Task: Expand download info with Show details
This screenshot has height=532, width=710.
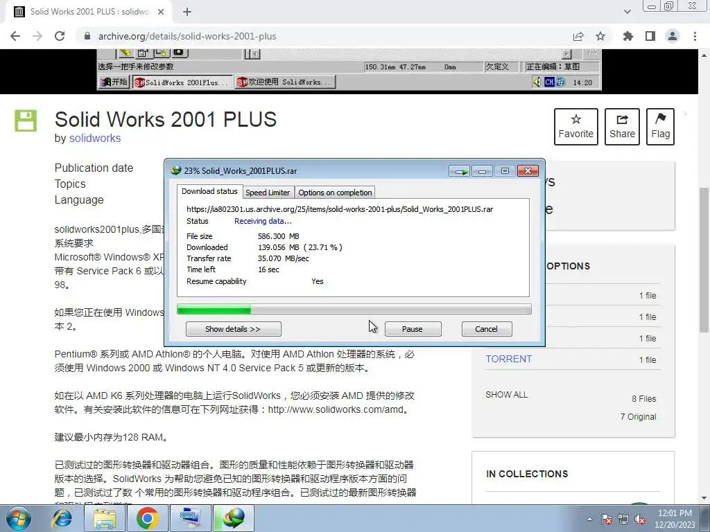Action: pyautogui.click(x=233, y=329)
